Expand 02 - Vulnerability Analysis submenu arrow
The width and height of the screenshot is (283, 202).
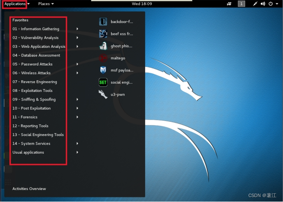pos(77,38)
